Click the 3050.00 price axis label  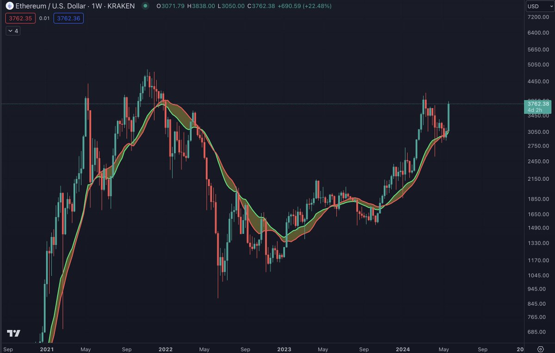pos(539,132)
